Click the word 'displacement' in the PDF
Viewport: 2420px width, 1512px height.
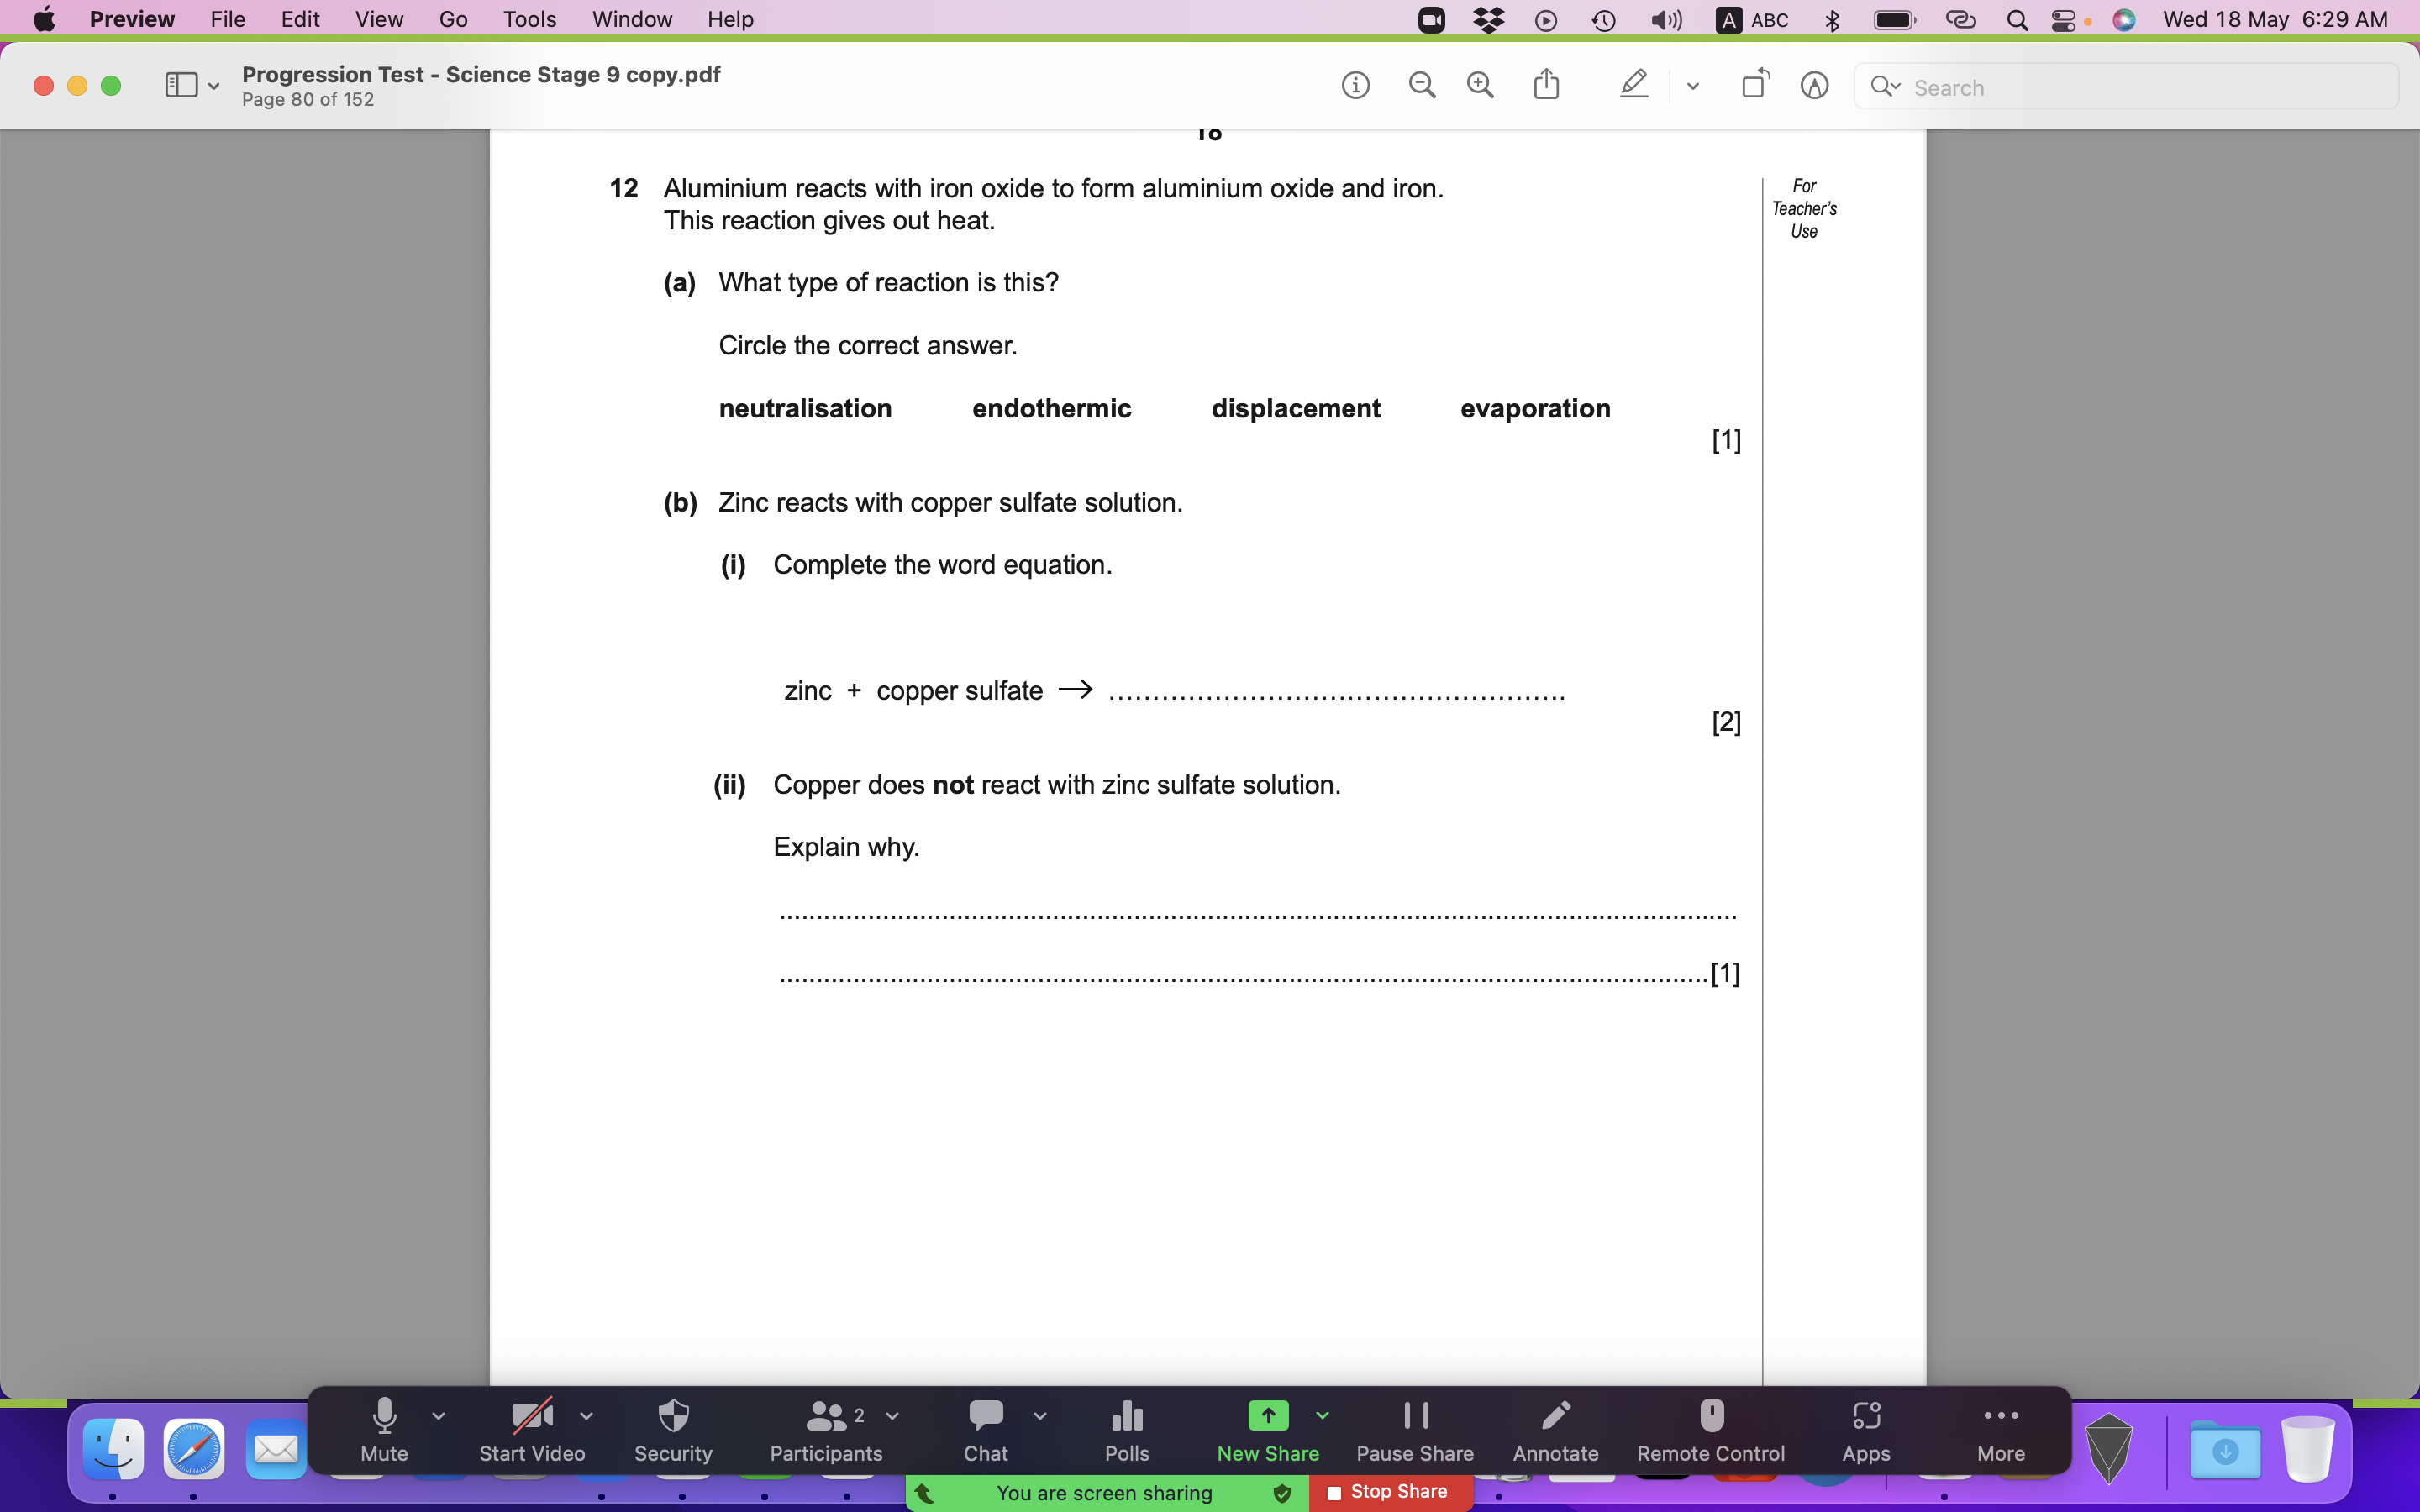coord(1295,408)
